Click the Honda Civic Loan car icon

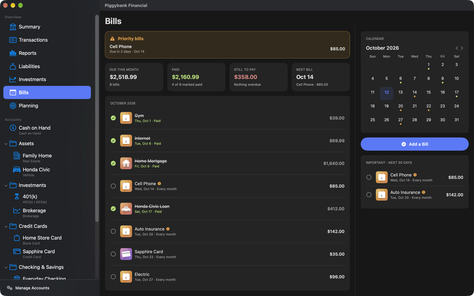(x=126, y=209)
